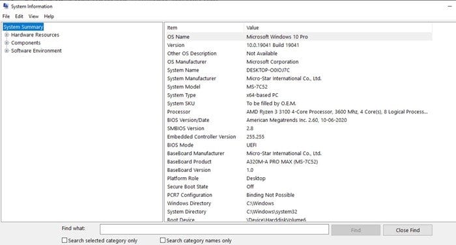Viewport: 456px width, 245px height.
Task: Expand the Software Environment node
Action: click(7, 51)
